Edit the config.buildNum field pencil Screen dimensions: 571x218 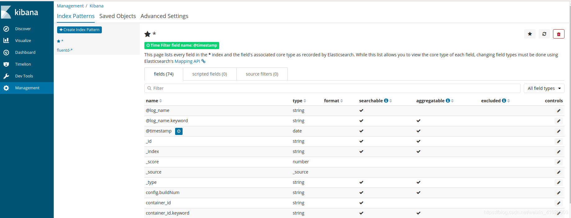click(559, 193)
